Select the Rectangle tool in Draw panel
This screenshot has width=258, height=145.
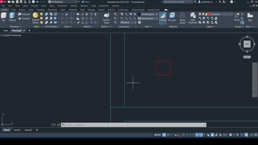click(67, 23)
